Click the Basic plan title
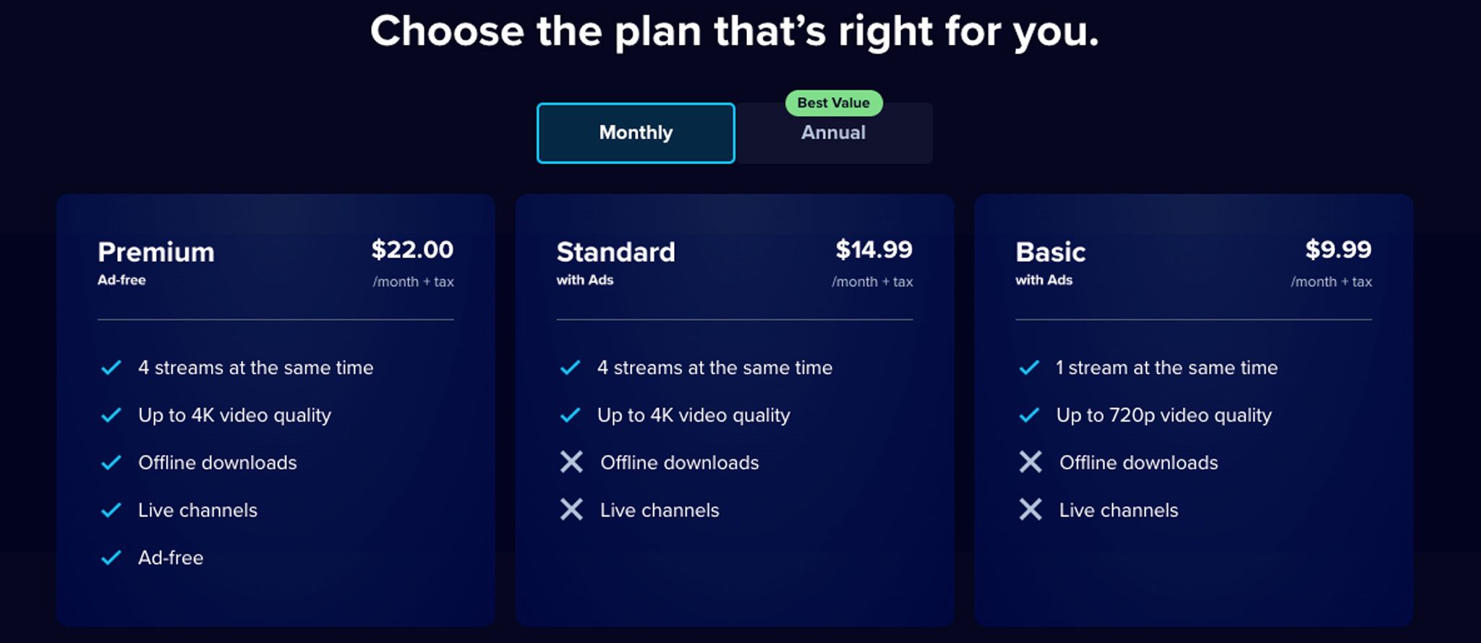The image size is (1481, 643). [x=1050, y=252]
